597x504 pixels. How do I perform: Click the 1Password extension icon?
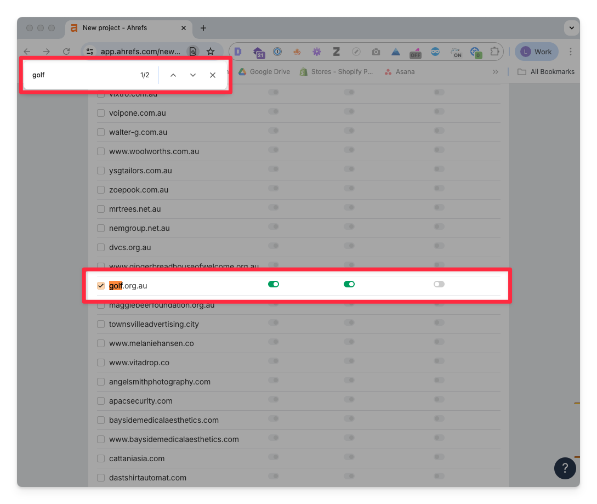point(277,52)
